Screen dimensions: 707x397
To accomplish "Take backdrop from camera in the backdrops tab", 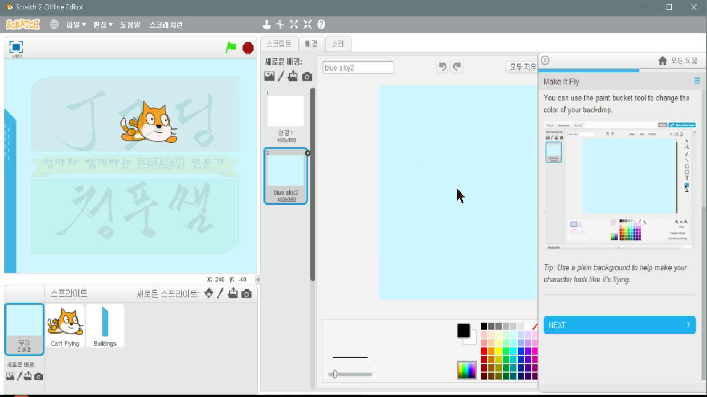I will [307, 77].
